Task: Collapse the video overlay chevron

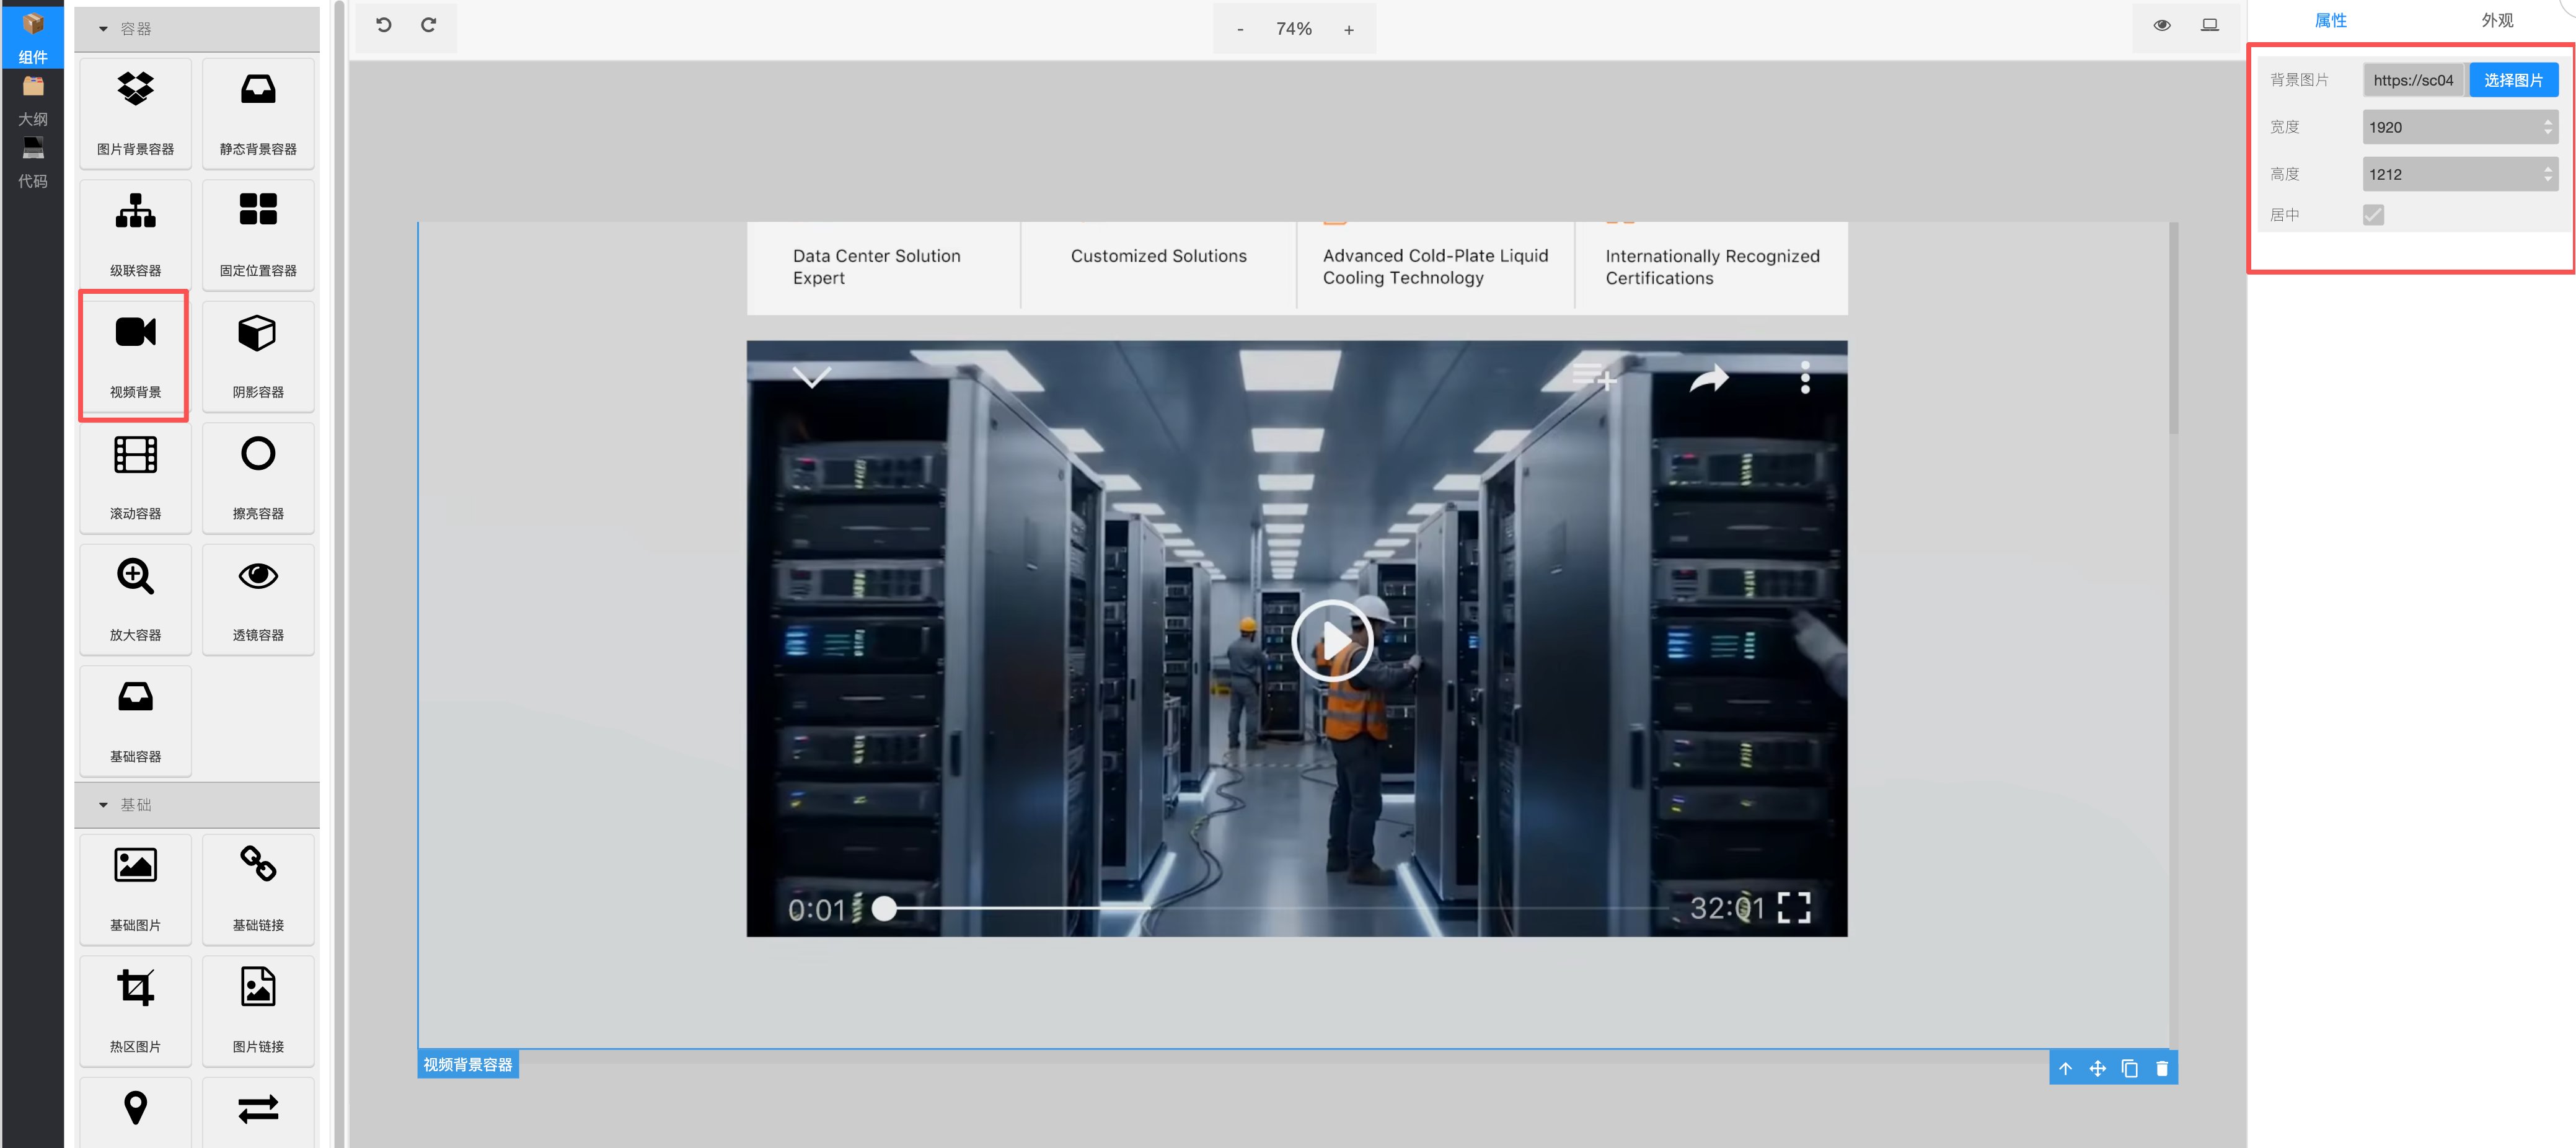Action: pyautogui.click(x=811, y=377)
